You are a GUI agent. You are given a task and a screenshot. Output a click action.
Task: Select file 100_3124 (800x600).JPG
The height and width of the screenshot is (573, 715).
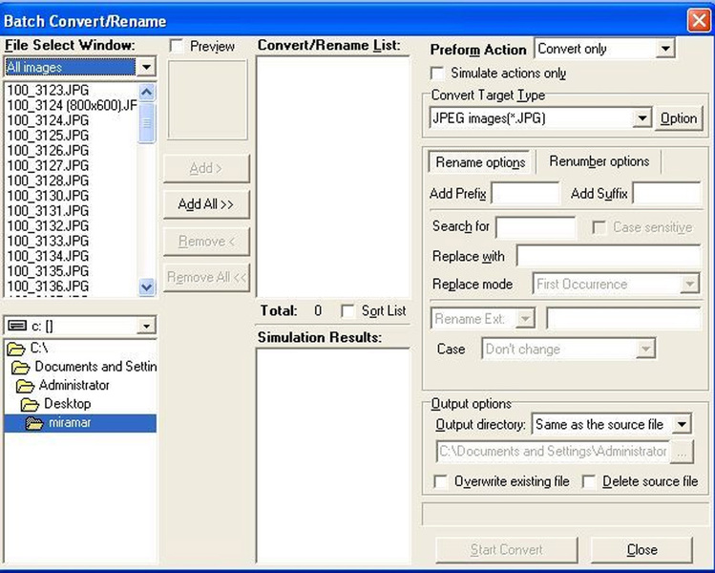tap(72, 105)
